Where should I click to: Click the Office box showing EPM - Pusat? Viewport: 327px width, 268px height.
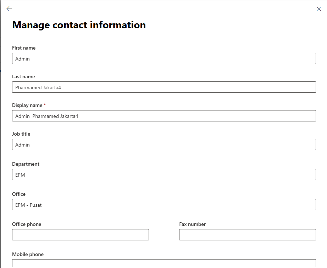coord(164,205)
